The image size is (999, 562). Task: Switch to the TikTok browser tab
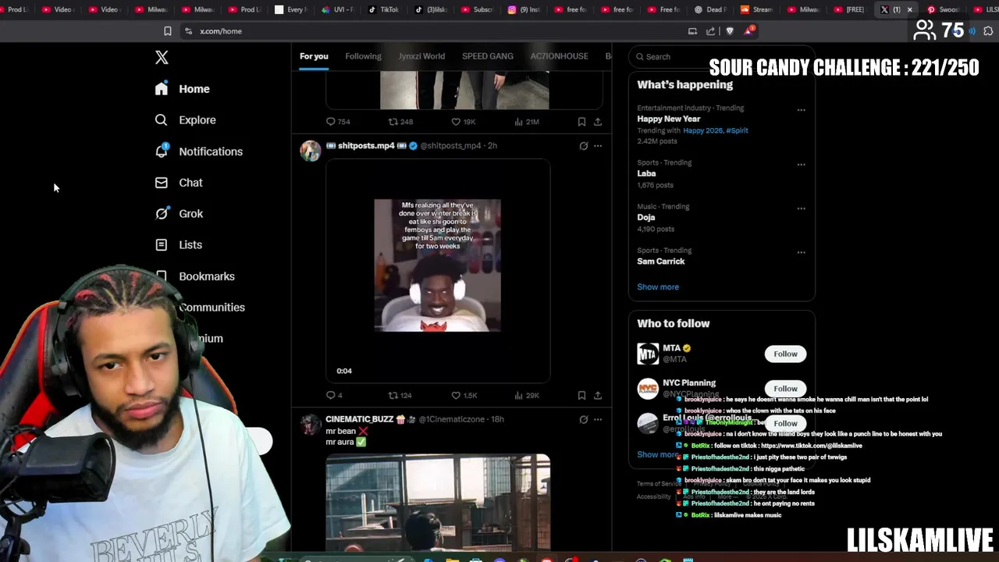click(384, 9)
